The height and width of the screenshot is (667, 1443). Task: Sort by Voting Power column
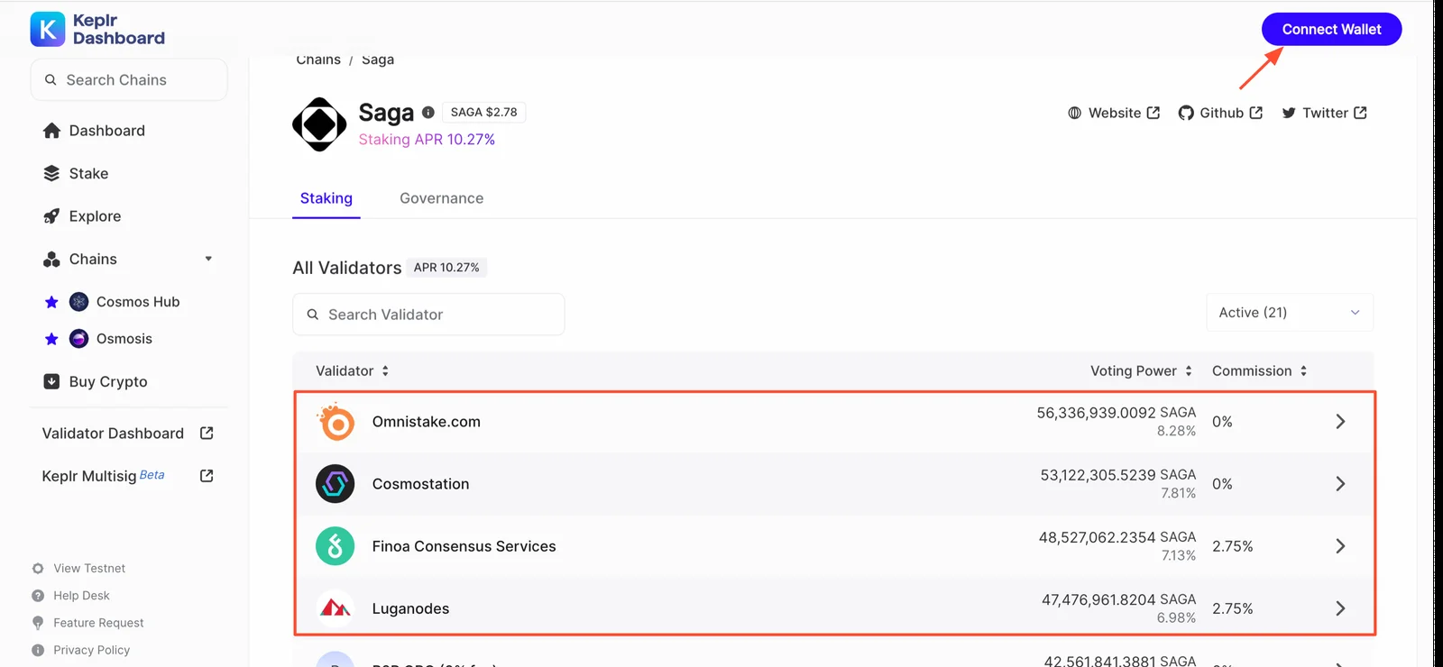pos(1141,371)
